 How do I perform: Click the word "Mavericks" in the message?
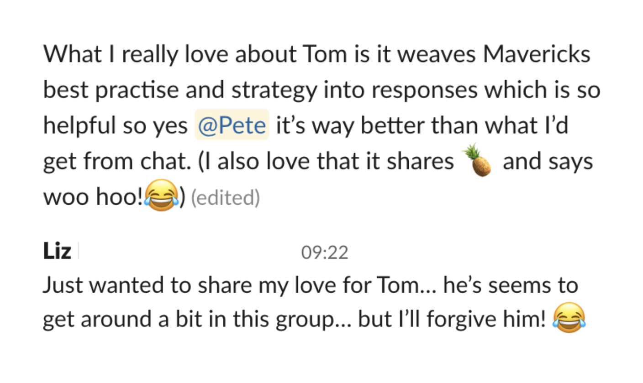pyautogui.click(x=537, y=55)
